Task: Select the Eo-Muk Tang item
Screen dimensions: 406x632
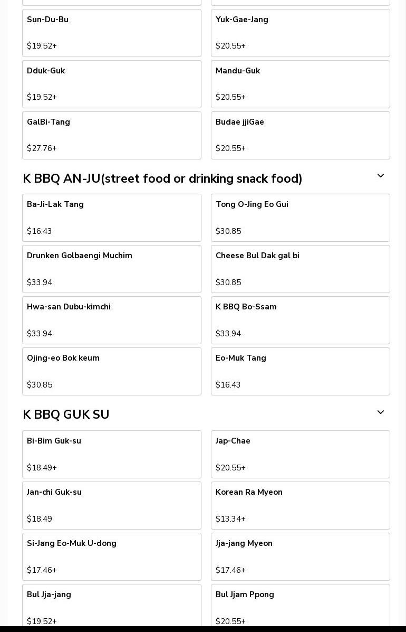Action: 300,371
